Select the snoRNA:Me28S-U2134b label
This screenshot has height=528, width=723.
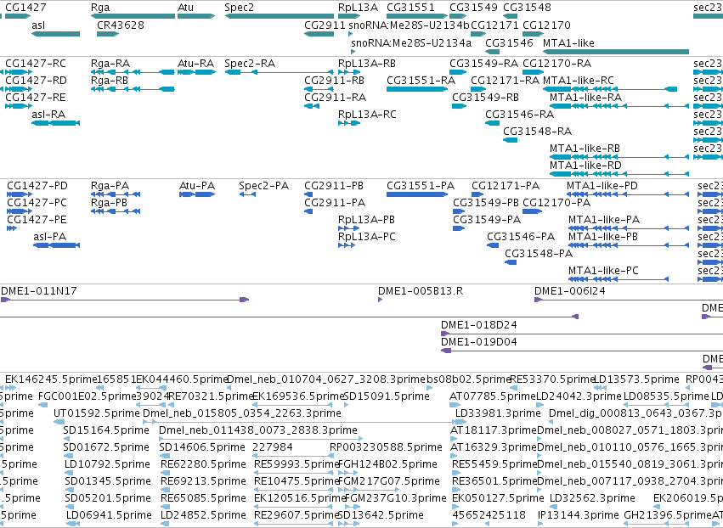(x=409, y=25)
